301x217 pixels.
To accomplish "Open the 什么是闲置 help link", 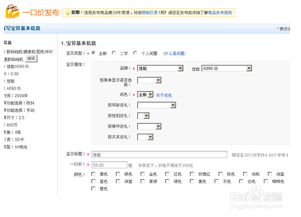I will coord(175,54).
